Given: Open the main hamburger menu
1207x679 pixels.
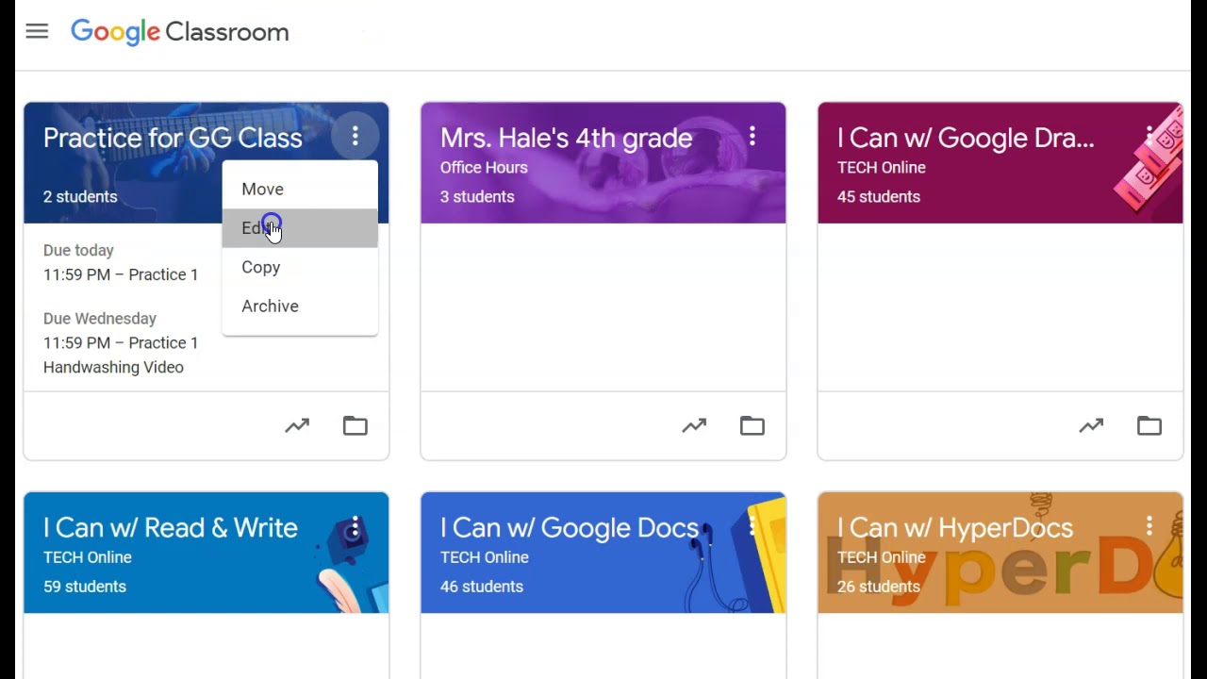Looking at the screenshot, I should pyautogui.click(x=37, y=31).
